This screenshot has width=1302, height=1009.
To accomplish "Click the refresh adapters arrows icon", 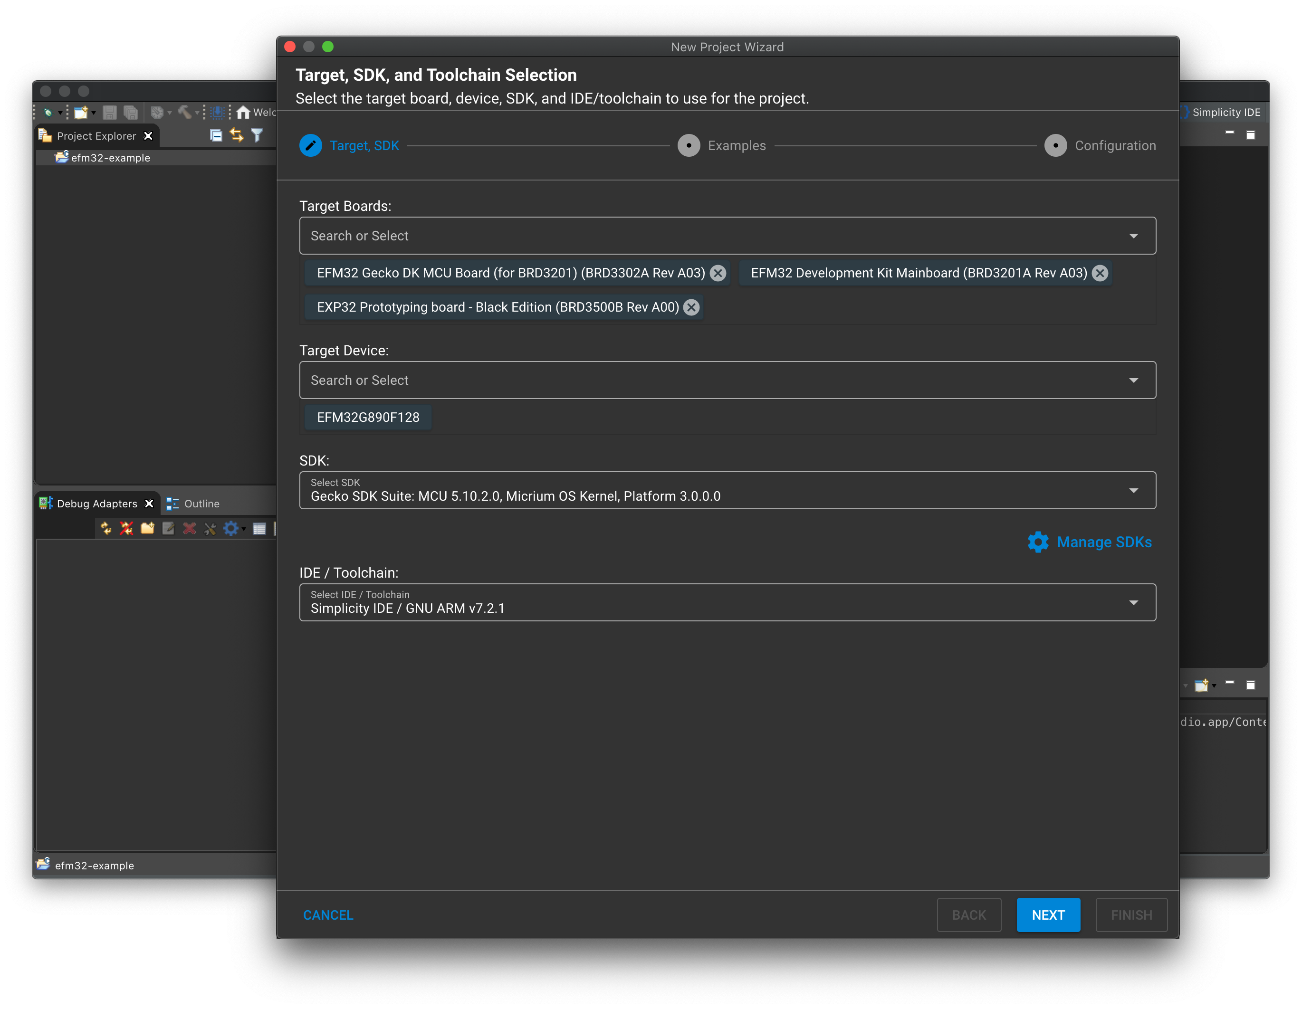I will point(106,528).
